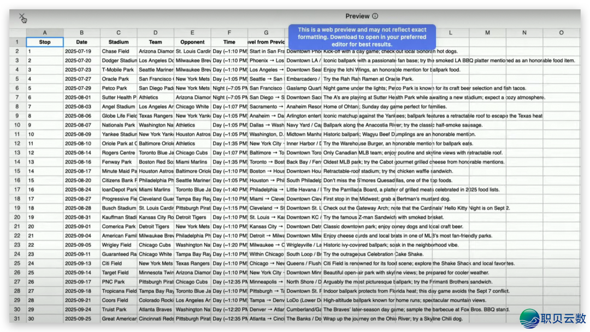Click the 'T-Mobile Park' cell
Image resolution: width=590 pixels, height=332 pixels.
pyautogui.click(x=119, y=69)
